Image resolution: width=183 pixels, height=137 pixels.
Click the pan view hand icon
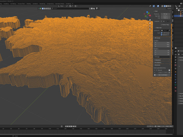(x=150, y=23)
